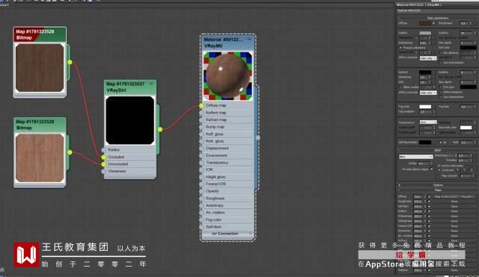Viewport: 479px width, 277px height.
Task: Click the Unoccluded input socket on VRayDirt
Action: coord(103,164)
